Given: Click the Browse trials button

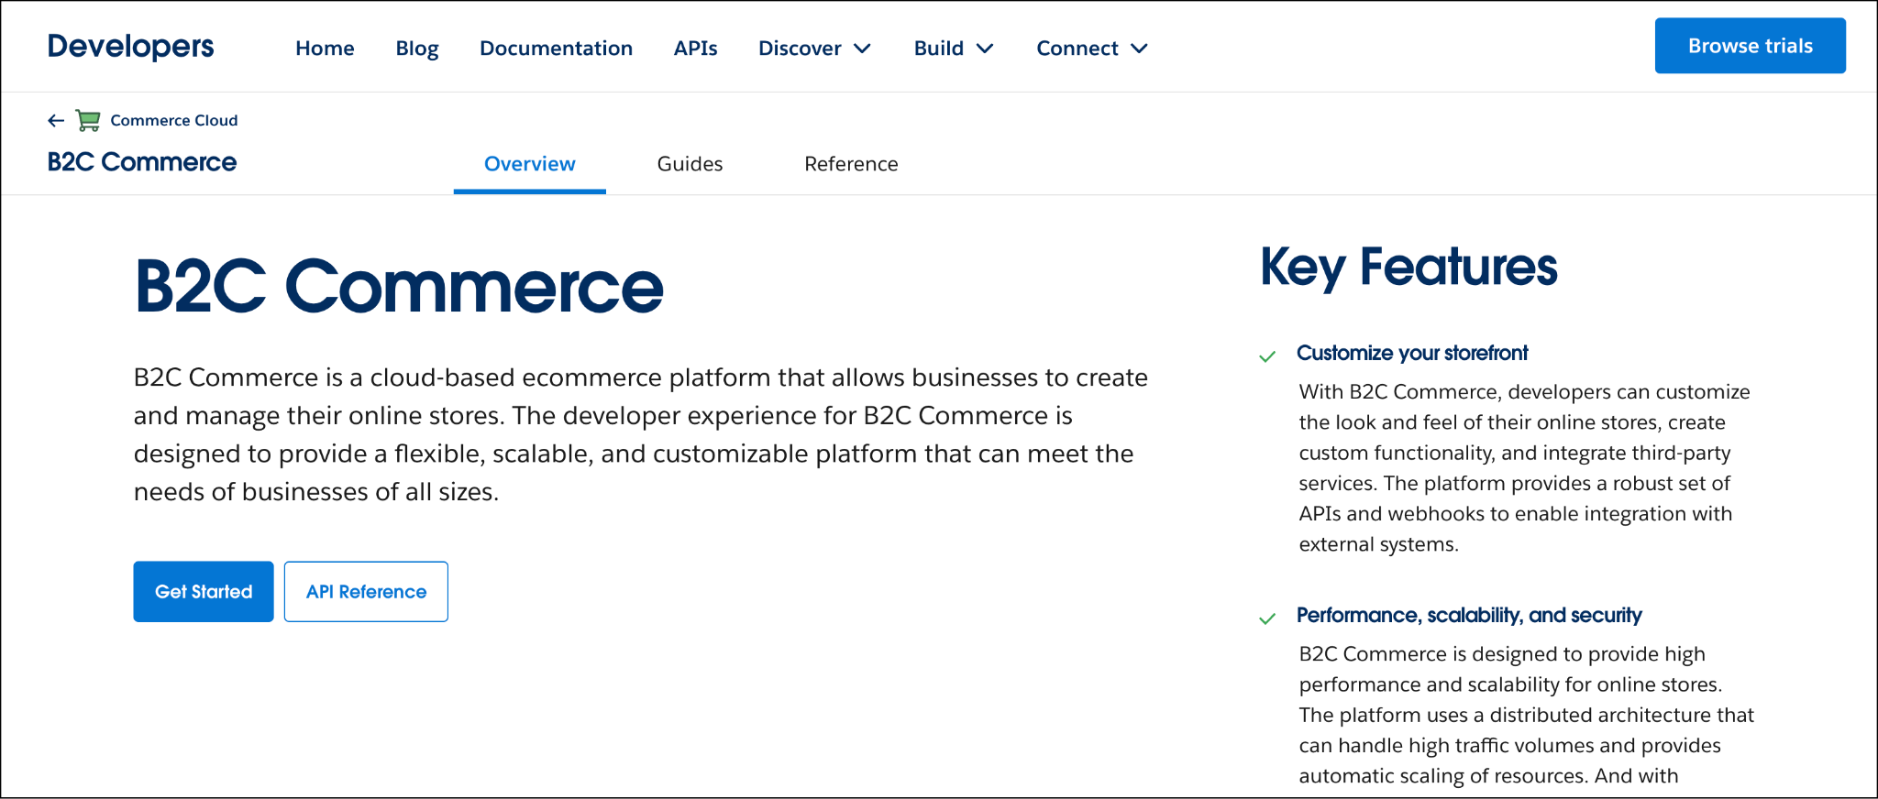Looking at the screenshot, I should tap(1750, 46).
